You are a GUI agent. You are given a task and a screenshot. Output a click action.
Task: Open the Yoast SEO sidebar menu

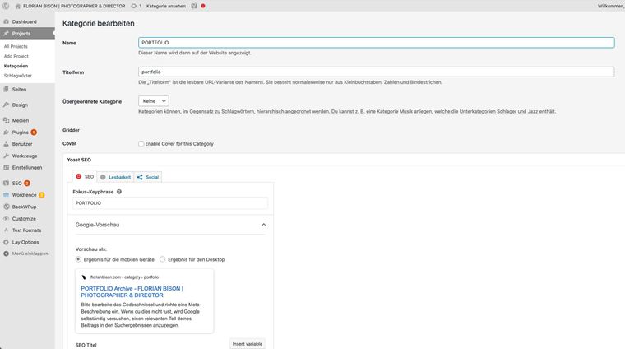click(x=16, y=183)
